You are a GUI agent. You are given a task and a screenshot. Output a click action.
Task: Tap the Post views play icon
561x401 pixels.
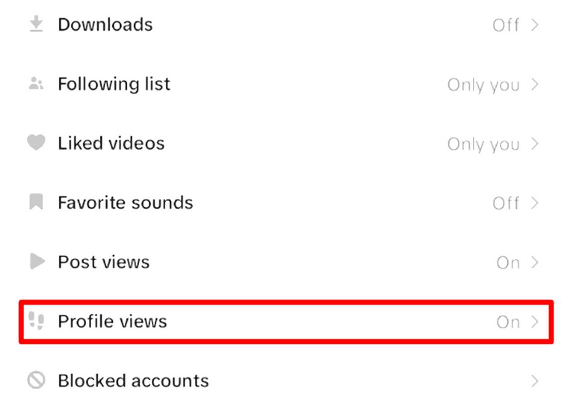point(37,262)
